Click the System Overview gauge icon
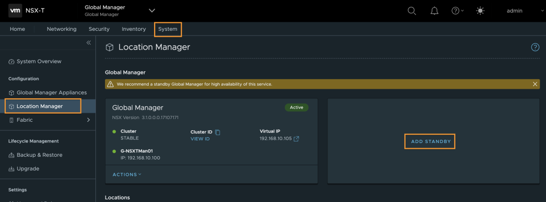This screenshot has width=546, height=202. tap(11, 62)
